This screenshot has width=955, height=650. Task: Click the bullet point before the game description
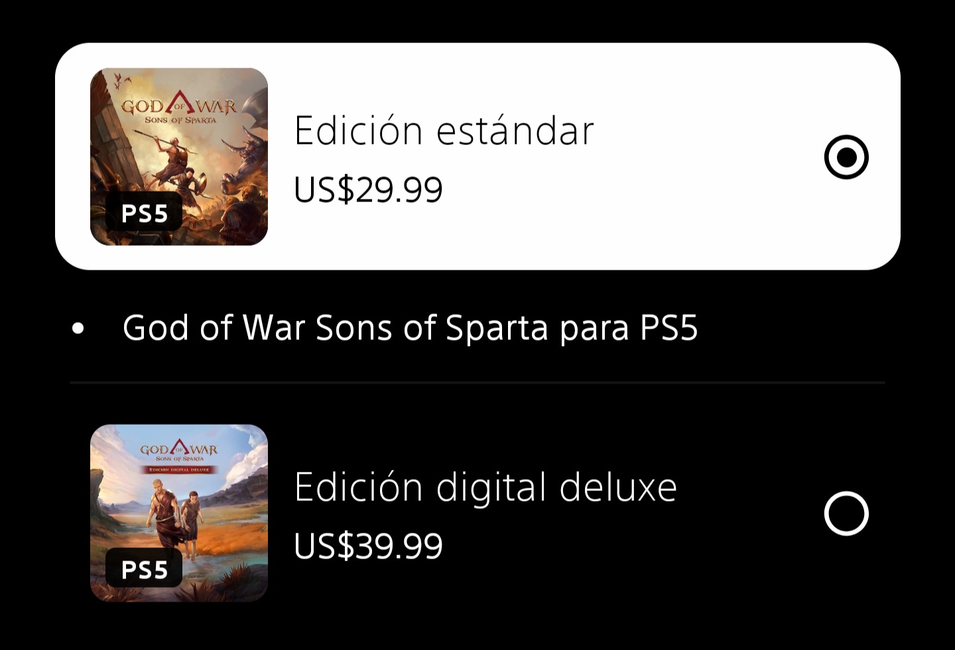pyautogui.click(x=78, y=328)
